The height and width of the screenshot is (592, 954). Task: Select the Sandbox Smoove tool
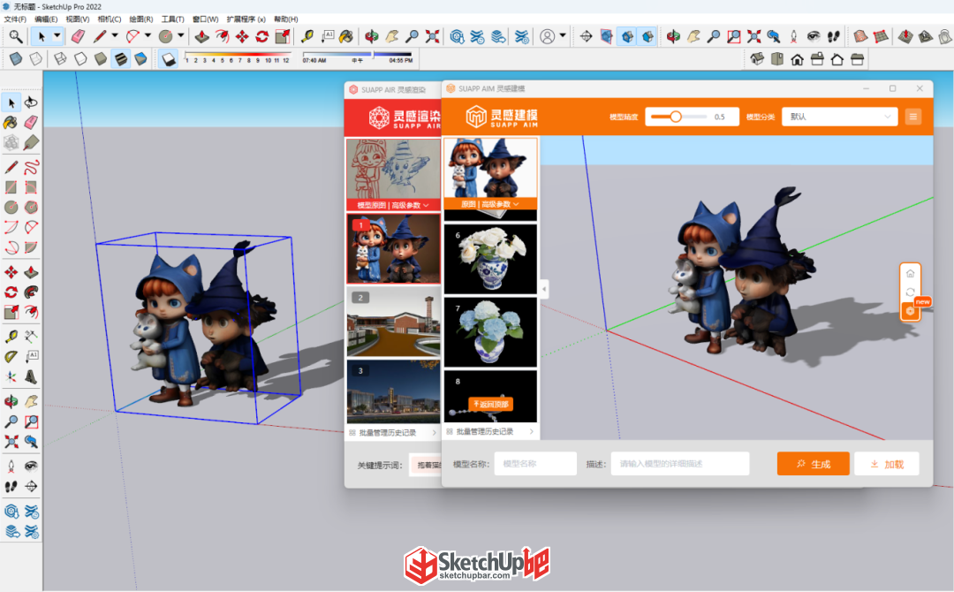905,36
